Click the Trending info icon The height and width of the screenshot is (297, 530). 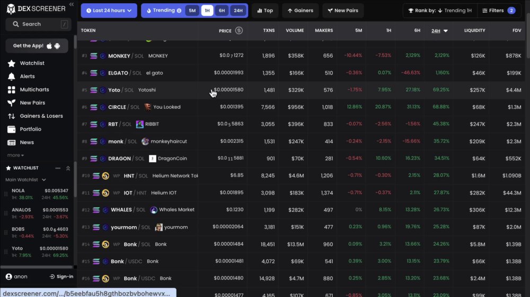pos(179,11)
